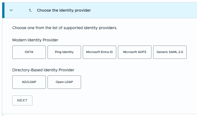Toggle the wizard step's down-arrow icon
This screenshot has width=197, height=116.
pyautogui.click(x=11, y=10)
